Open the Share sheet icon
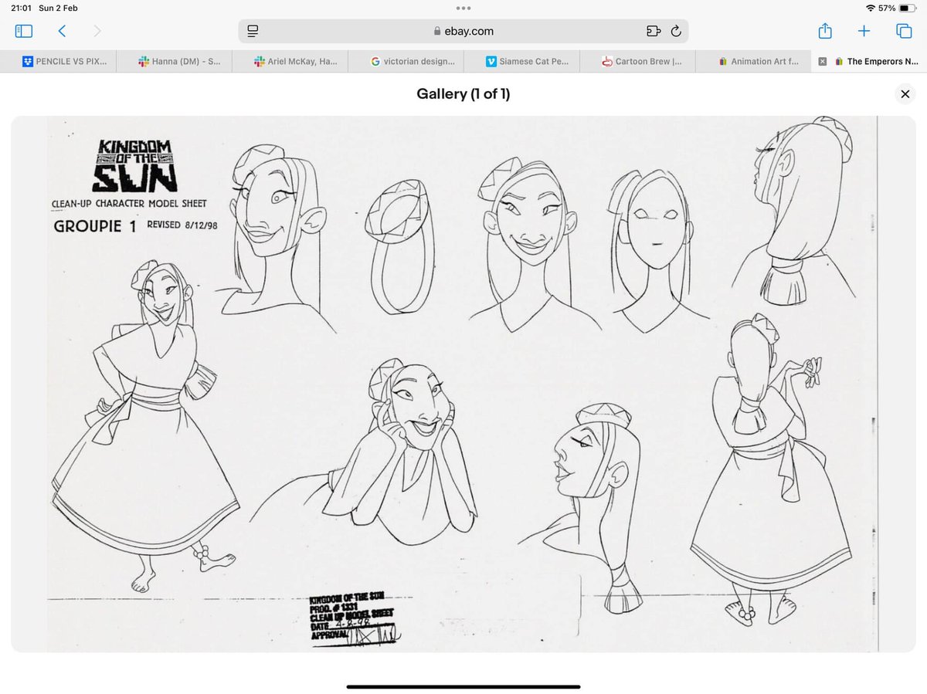The height and width of the screenshot is (694, 927). coord(825,31)
